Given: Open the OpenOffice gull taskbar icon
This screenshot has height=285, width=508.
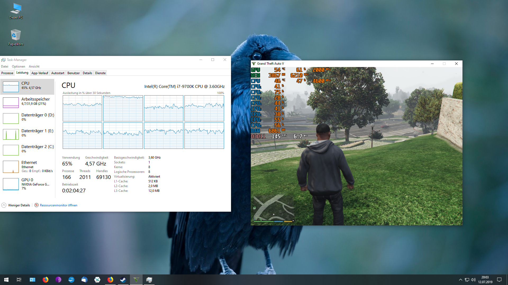Looking at the screenshot, I should (71, 280).
